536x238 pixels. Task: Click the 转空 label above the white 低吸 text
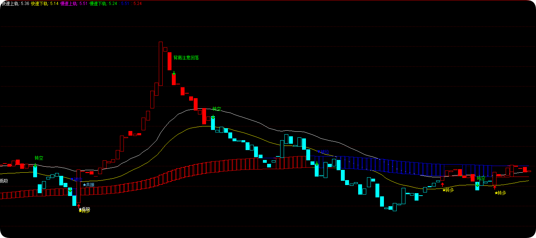coord(39,158)
